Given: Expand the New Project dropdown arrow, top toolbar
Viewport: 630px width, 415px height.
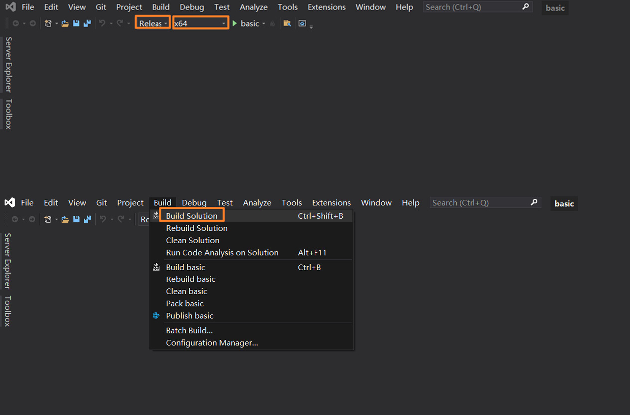Looking at the screenshot, I should (x=56, y=24).
